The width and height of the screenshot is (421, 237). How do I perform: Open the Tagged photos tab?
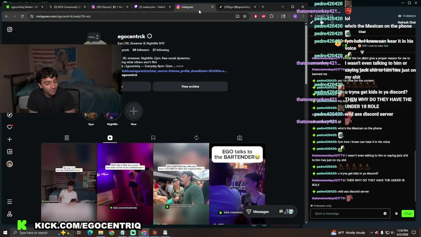[239, 138]
